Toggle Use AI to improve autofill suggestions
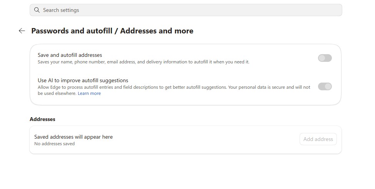This screenshot has width=375, height=189. point(325,86)
